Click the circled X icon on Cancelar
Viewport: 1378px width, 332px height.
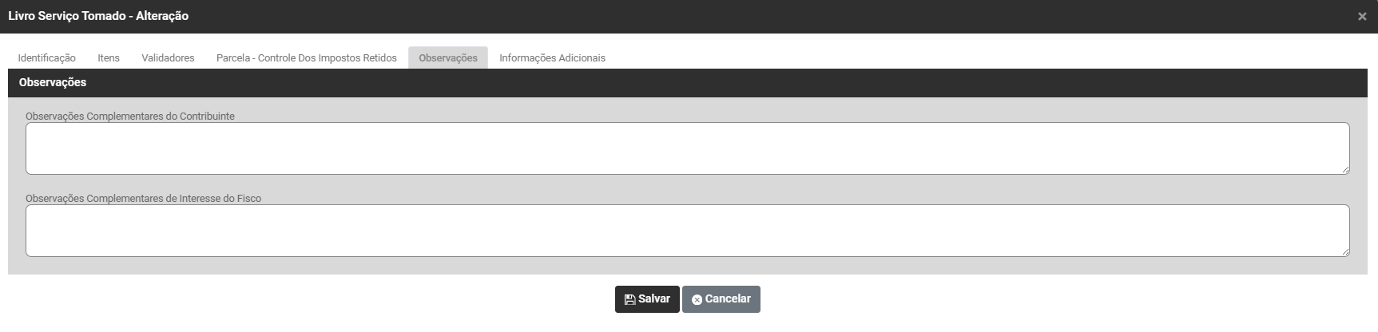pos(697,299)
